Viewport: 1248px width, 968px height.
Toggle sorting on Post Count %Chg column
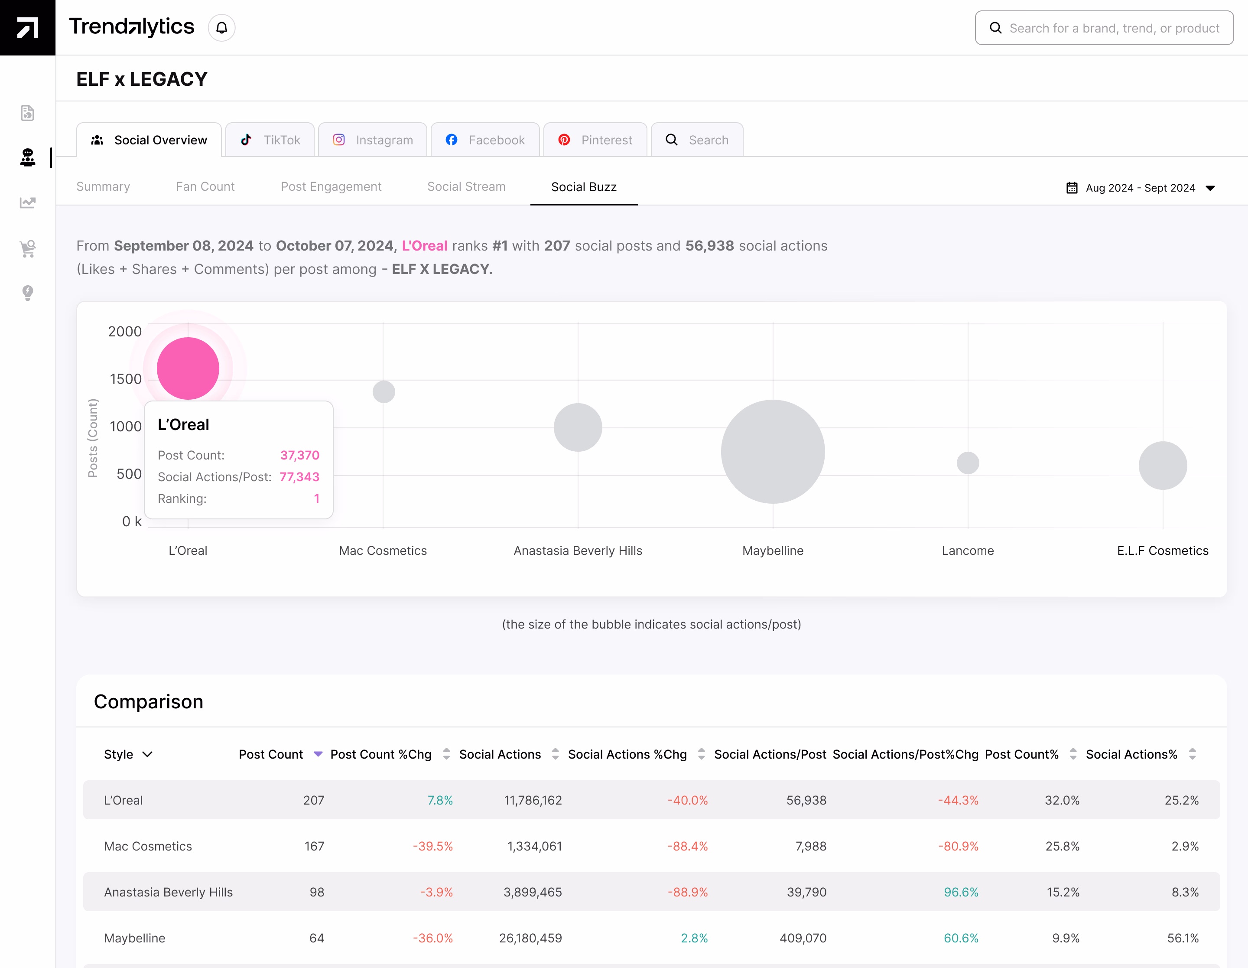tap(446, 754)
